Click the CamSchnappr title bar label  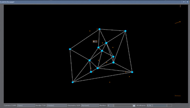pos(7,2)
